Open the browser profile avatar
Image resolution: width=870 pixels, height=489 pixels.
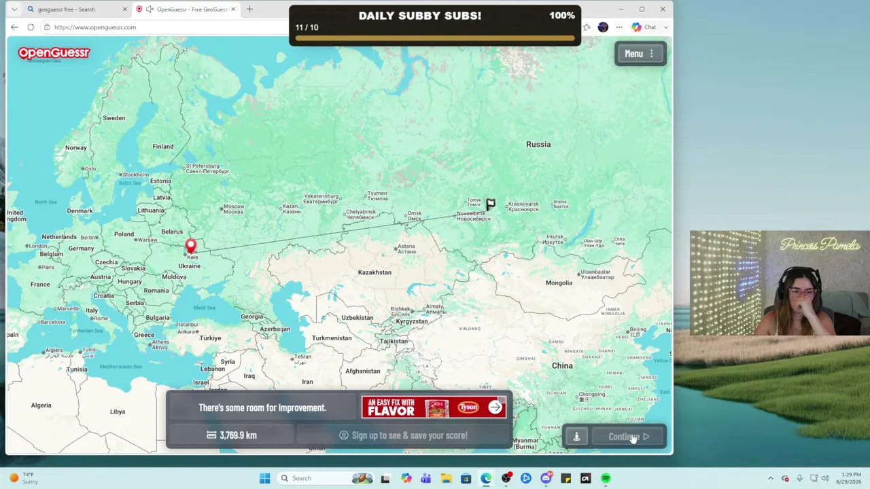(x=603, y=27)
